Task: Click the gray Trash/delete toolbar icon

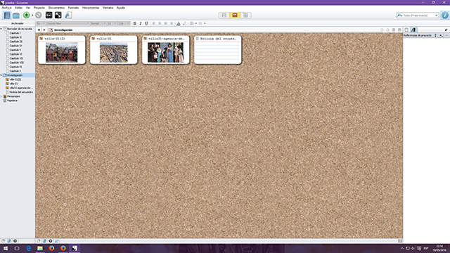Action: (39, 15)
